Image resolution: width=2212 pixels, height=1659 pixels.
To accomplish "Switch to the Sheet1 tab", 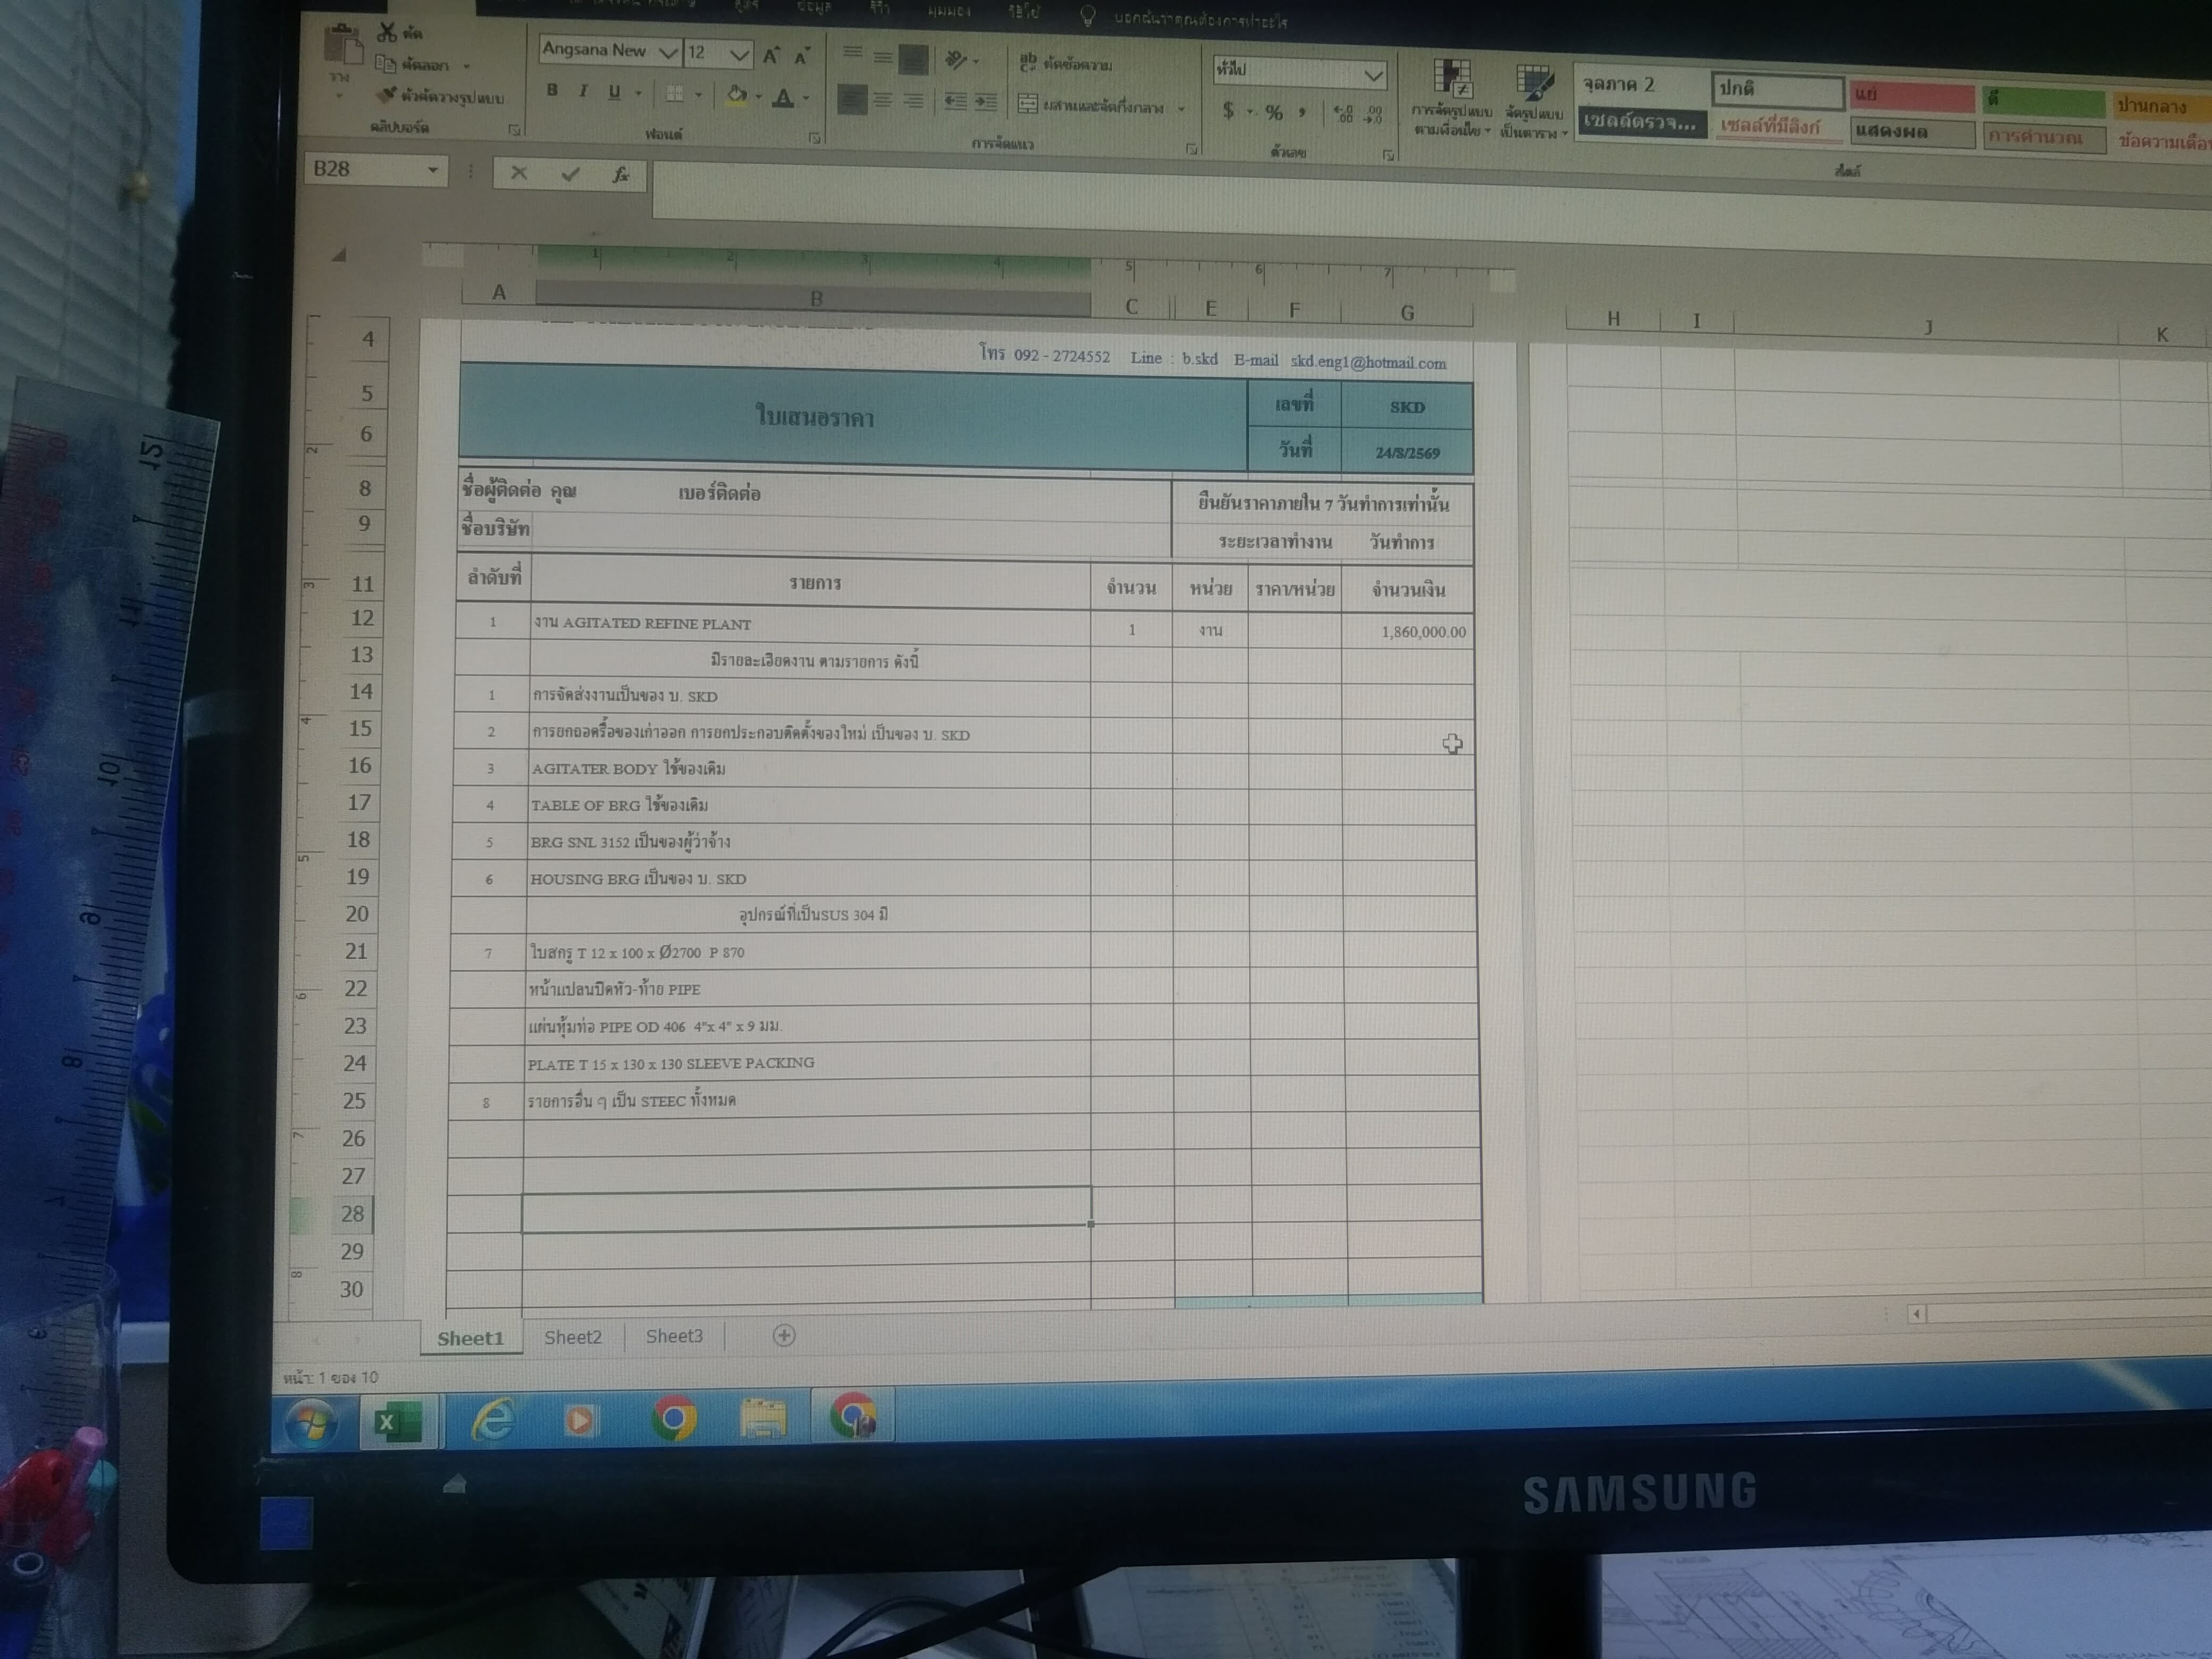I will [x=470, y=1338].
